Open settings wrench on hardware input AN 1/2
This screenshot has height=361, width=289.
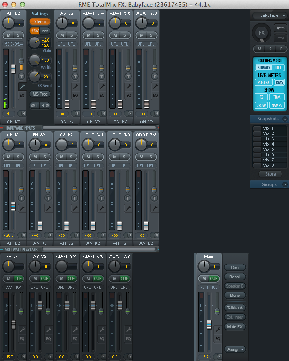(x=22, y=86)
